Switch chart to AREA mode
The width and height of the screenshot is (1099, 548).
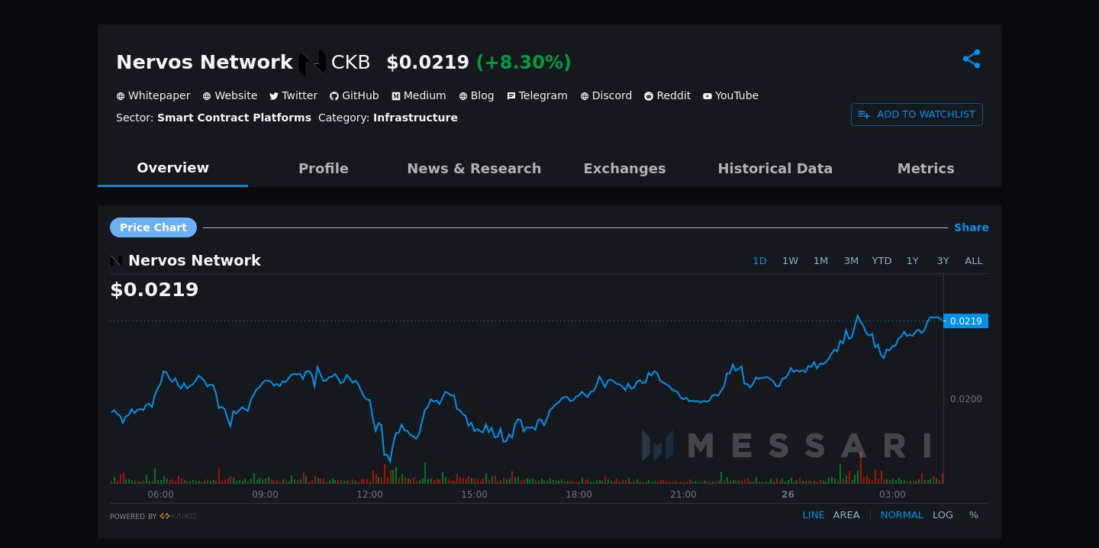[846, 515]
